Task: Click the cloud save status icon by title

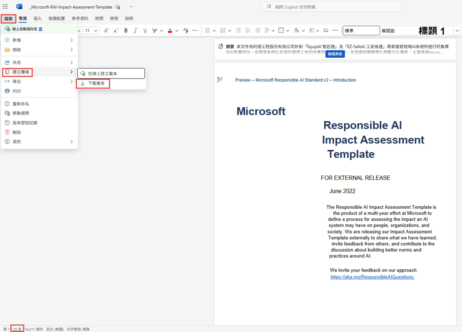Action: (118, 7)
